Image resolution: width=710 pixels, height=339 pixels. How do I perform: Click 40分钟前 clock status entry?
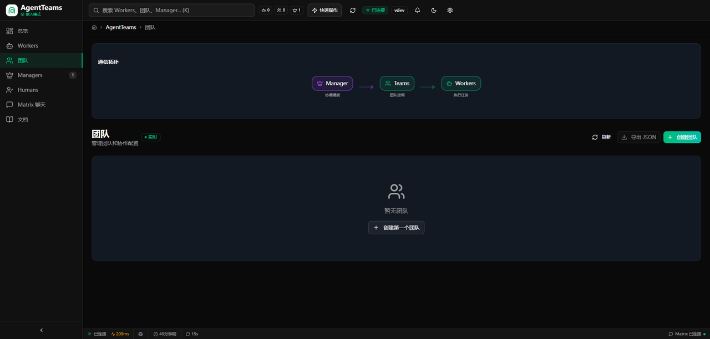[165, 334]
